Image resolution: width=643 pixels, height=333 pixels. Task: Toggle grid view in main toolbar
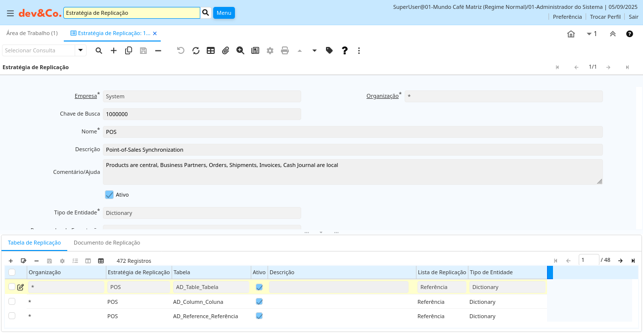point(211,50)
